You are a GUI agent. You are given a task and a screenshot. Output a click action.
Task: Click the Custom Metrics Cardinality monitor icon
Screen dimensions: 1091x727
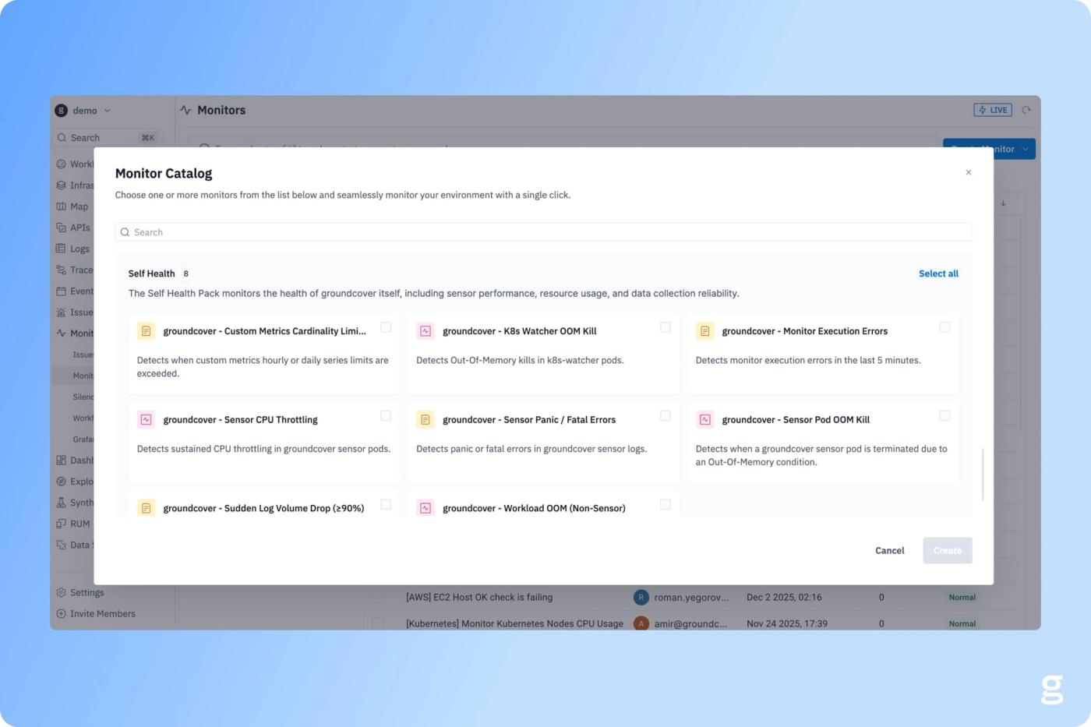pyautogui.click(x=146, y=331)
